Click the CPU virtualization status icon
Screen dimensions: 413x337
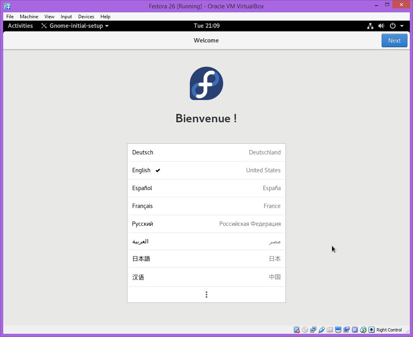coord(355,330)
